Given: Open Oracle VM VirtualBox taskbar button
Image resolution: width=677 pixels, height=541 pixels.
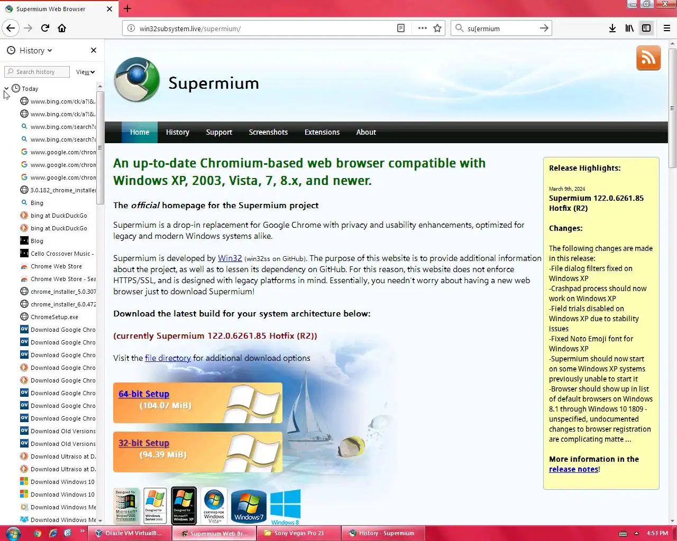Looking at the screenshot, I should tap(130, 533).
